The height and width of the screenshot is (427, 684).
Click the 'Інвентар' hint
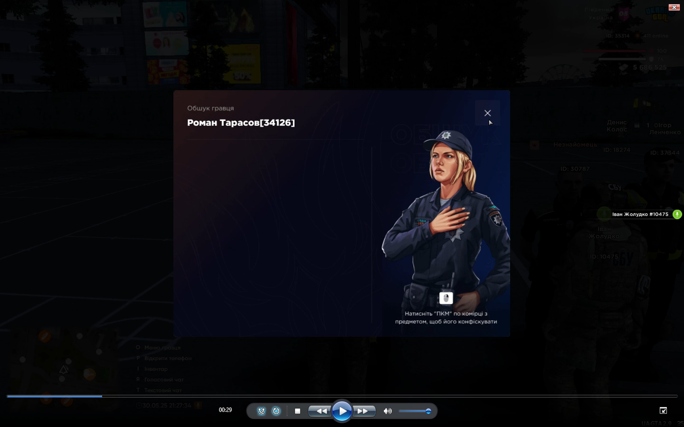(x=156, y=369)
